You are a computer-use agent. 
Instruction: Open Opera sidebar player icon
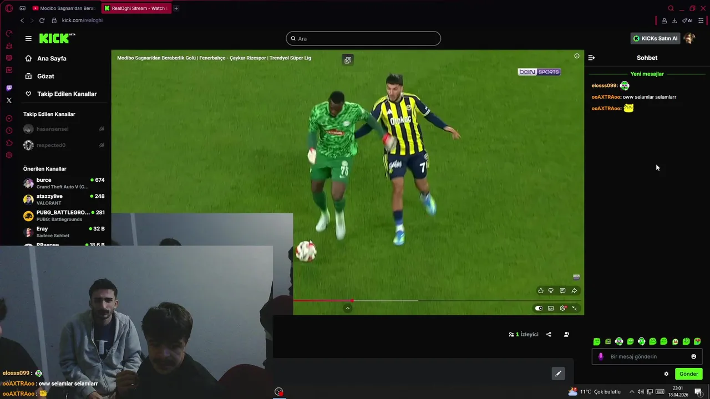[9, 119]
